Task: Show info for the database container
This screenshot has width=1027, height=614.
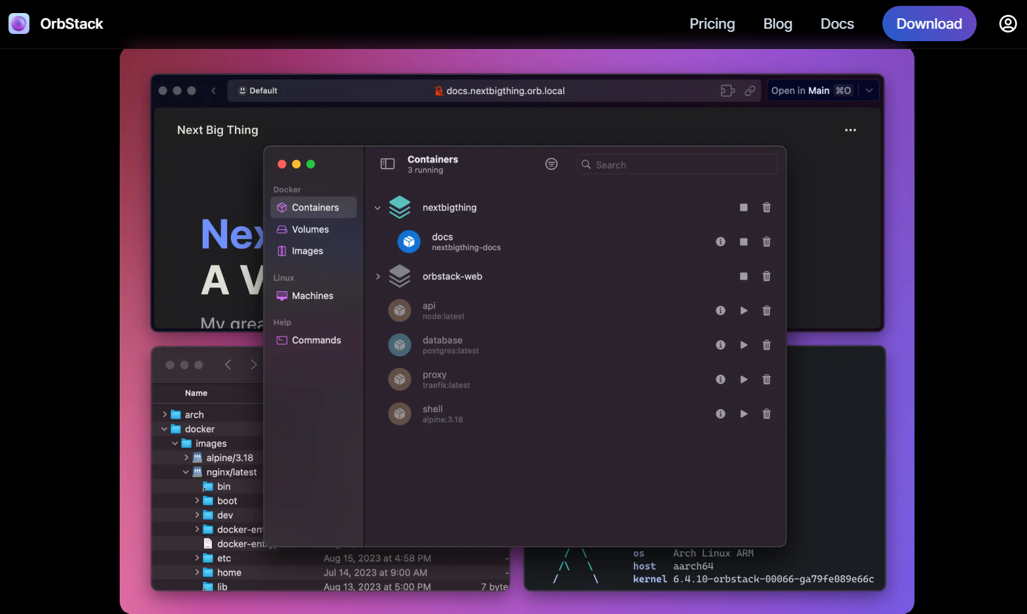Action: (720, 345)
